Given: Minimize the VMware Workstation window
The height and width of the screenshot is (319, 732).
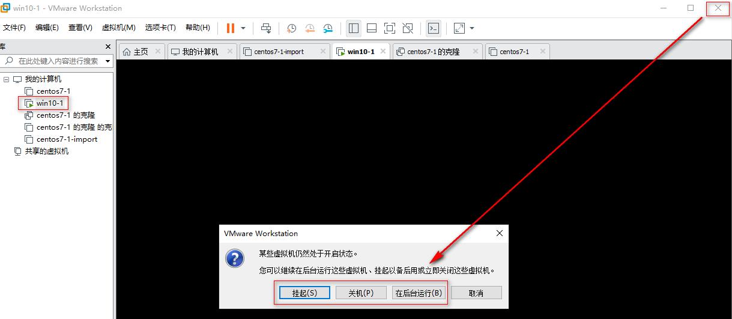Looking at the screenshot, I should coord(664,8).
